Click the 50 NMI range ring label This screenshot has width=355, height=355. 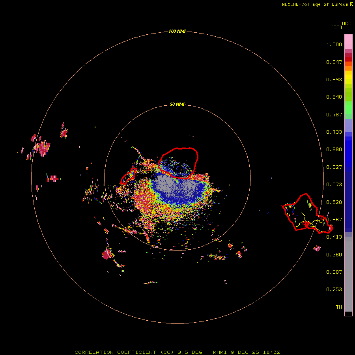(177, 105)
